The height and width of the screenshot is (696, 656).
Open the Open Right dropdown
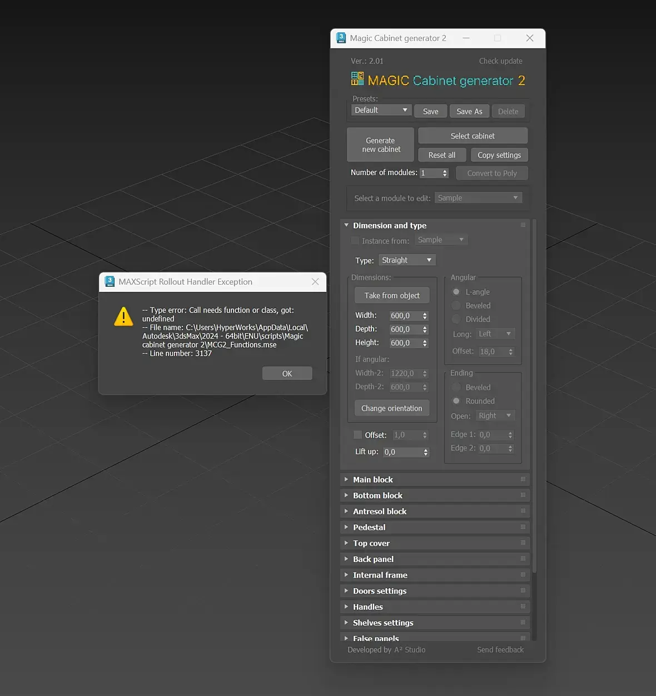tap(495, 415)
